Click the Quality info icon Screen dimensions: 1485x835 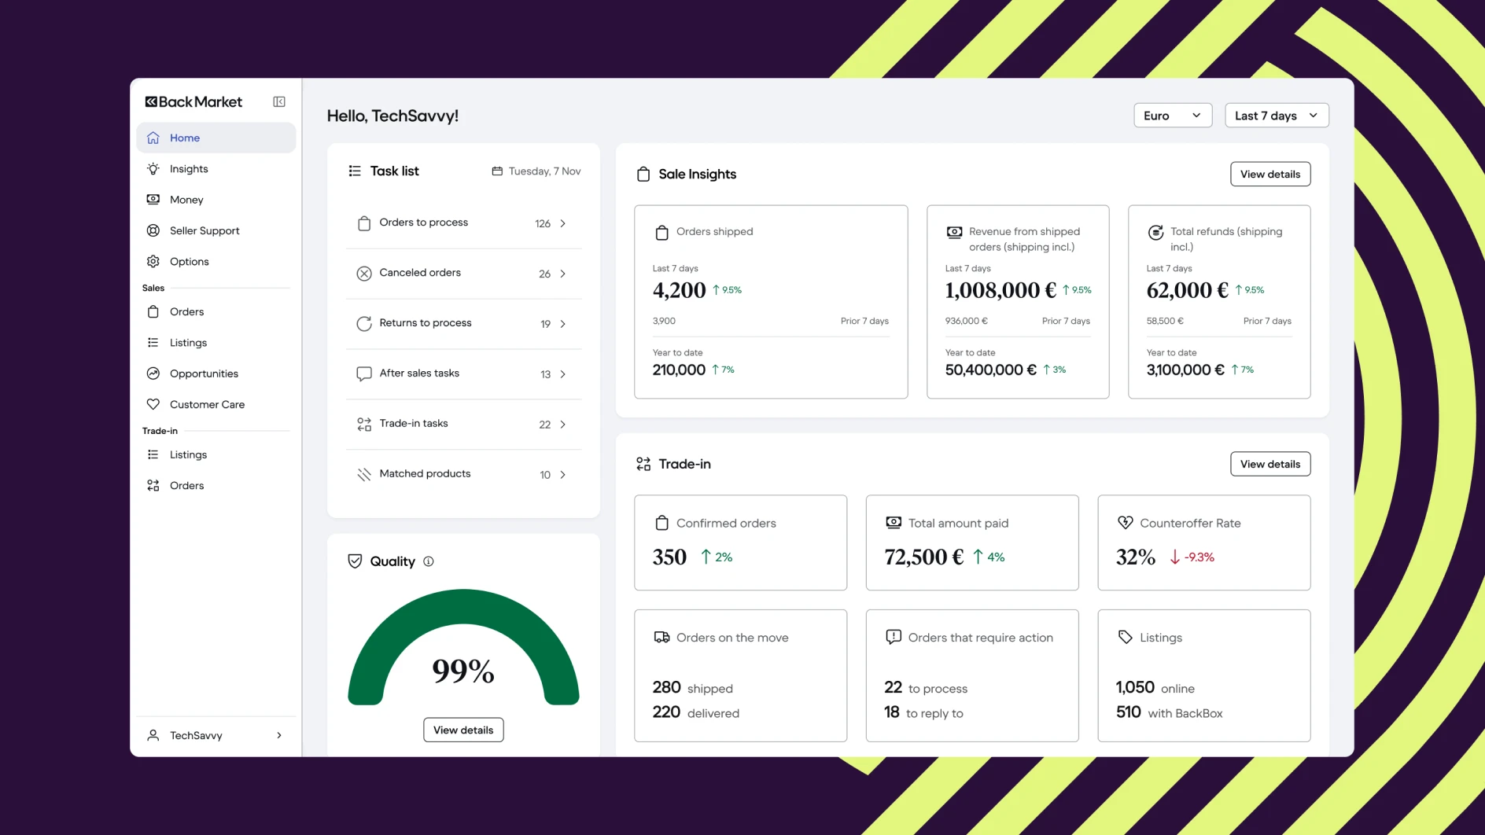click(429, 561)
